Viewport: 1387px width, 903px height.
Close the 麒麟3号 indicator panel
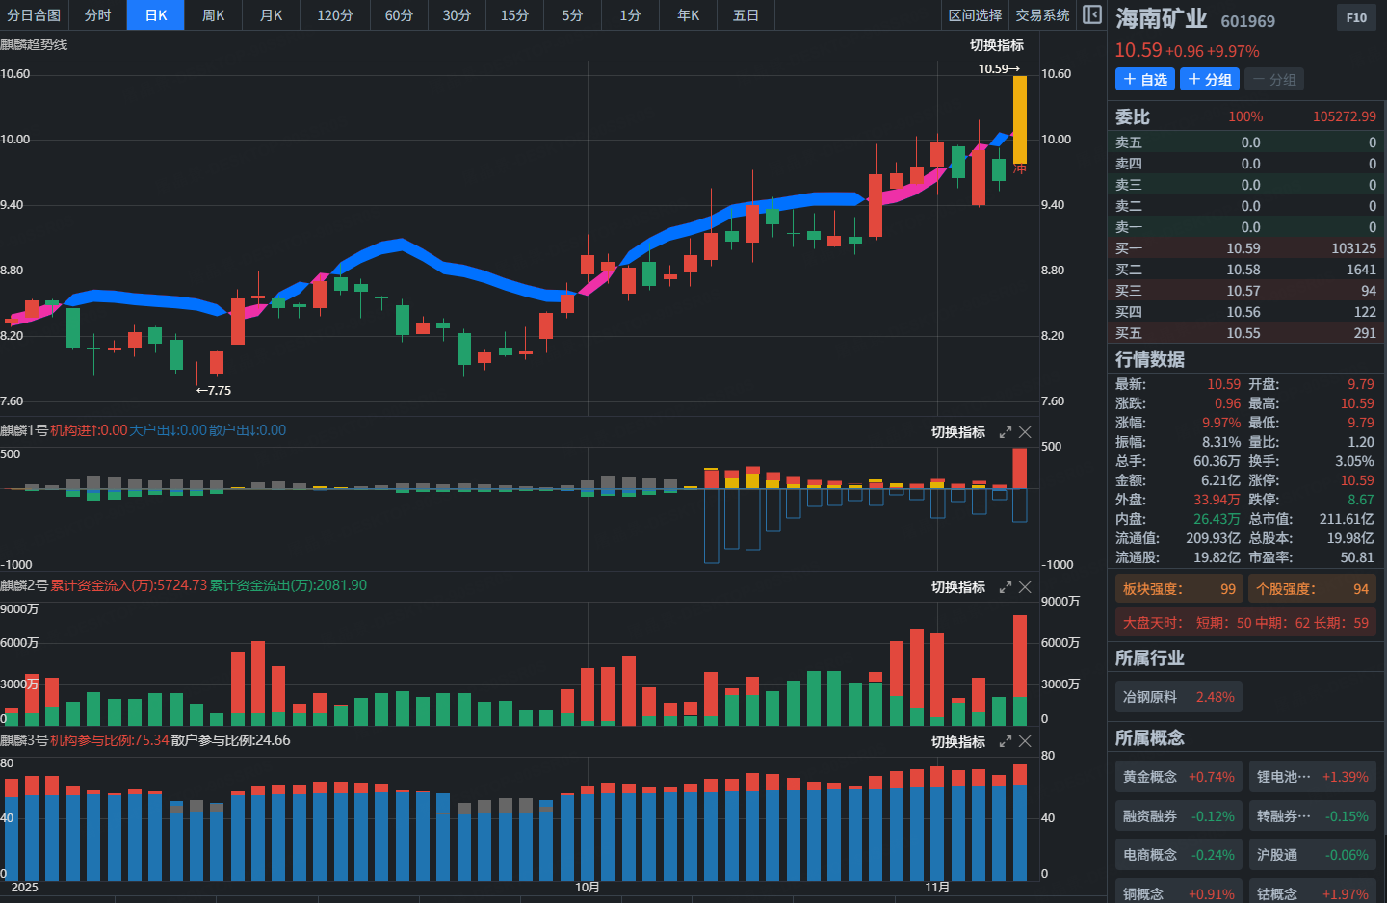[x=1025, y=742]
